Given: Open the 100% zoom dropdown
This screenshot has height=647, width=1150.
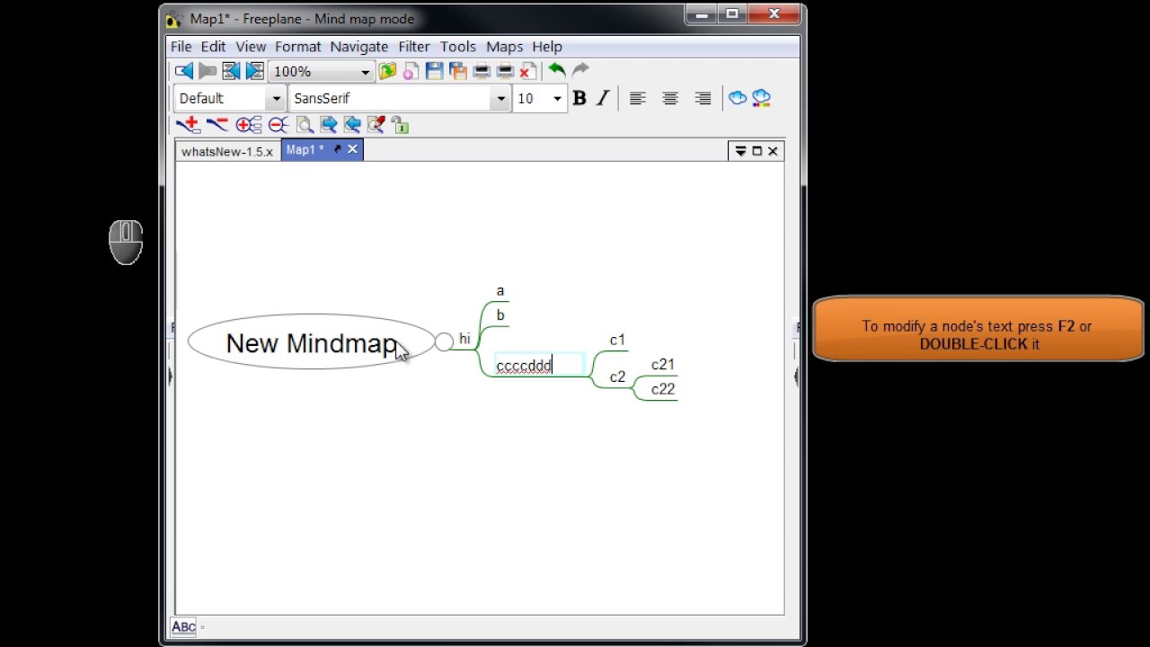Looking at the screenshot, I should tap(322, 71).
